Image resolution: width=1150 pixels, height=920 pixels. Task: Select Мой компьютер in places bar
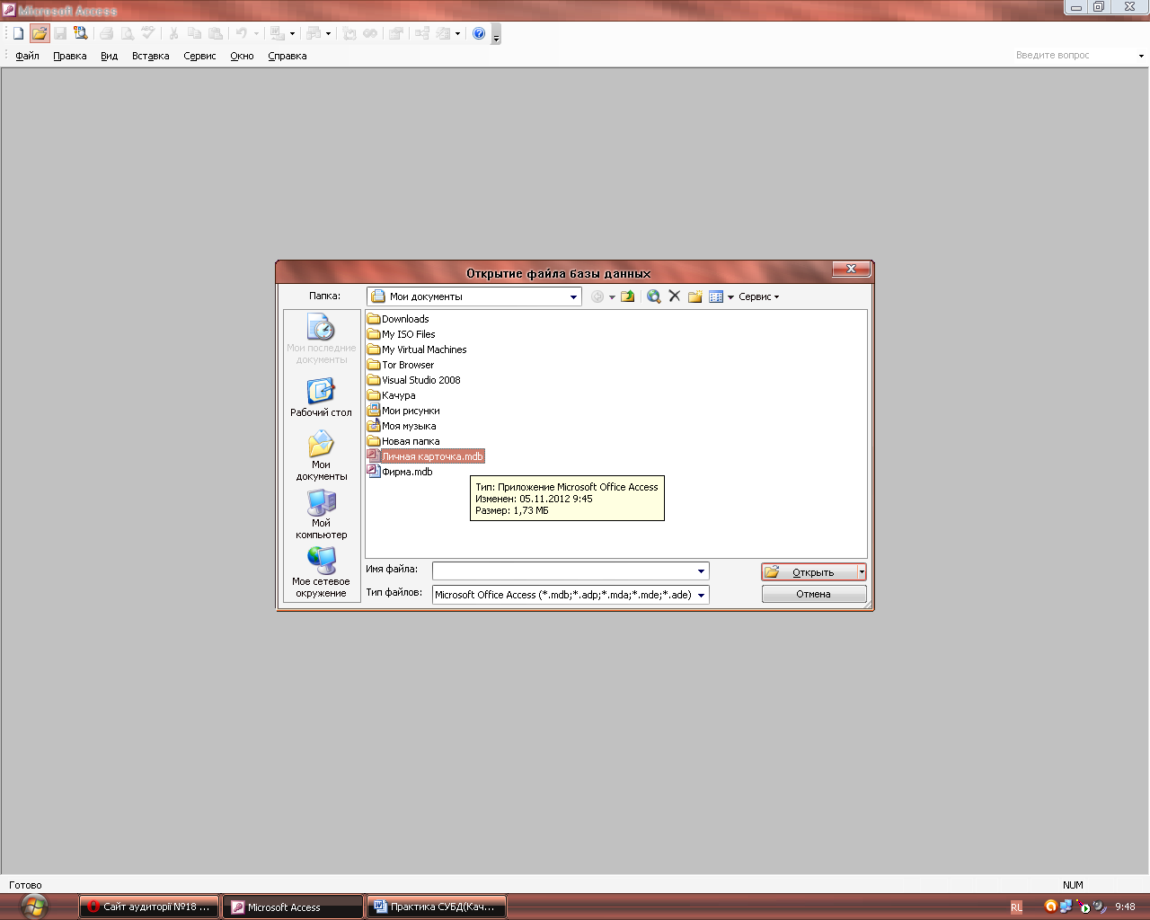[x=322, y=514]
